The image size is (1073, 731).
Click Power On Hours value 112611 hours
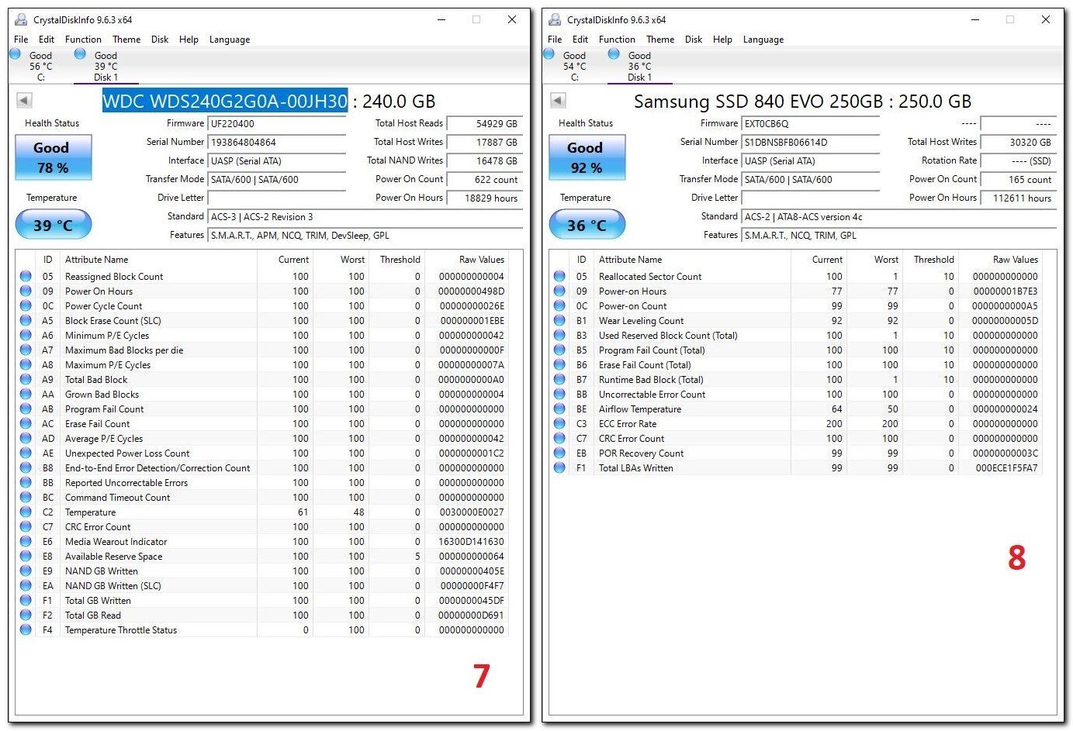coord(1019,198)
